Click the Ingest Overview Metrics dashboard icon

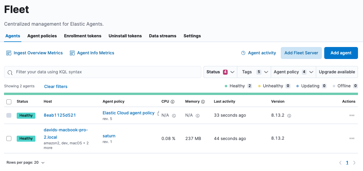coord(9,53)
